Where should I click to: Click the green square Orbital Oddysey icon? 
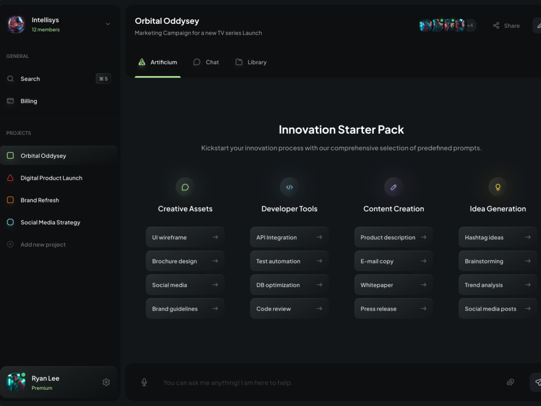pyautogui.click(x=10, y=156)
